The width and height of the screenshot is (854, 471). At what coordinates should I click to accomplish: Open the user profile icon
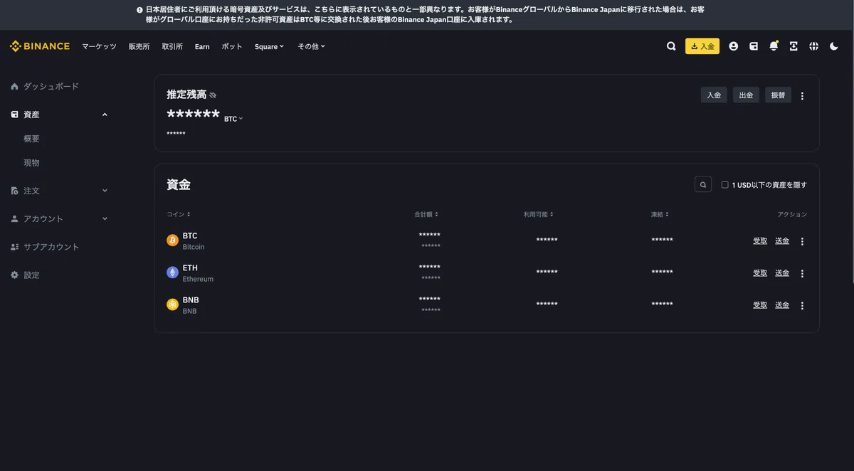(734, 46)
